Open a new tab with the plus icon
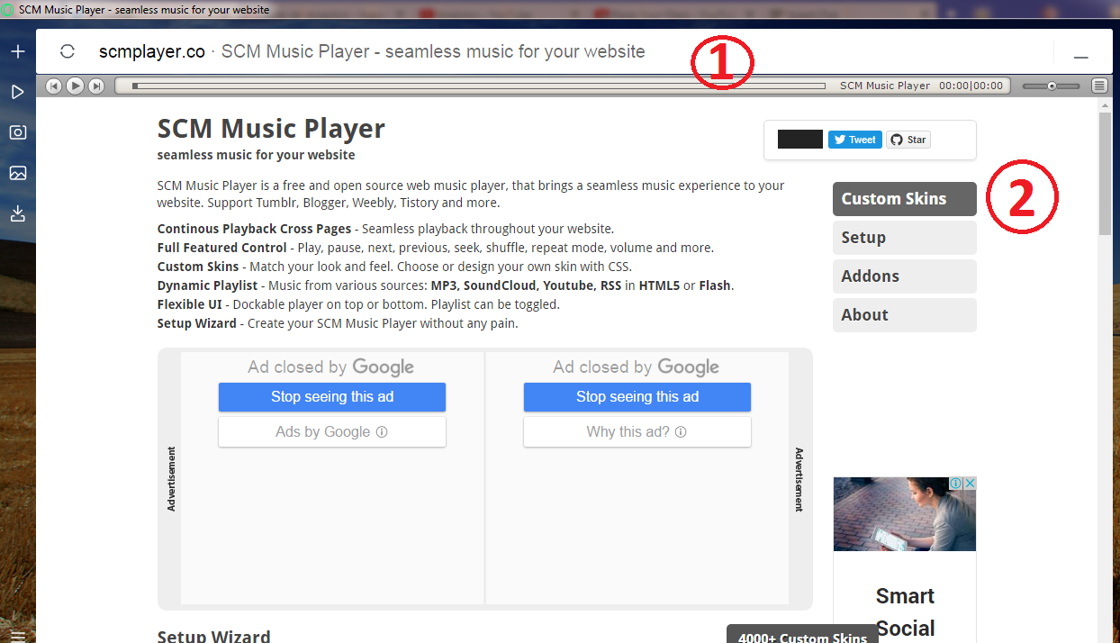 pos(17,51)
